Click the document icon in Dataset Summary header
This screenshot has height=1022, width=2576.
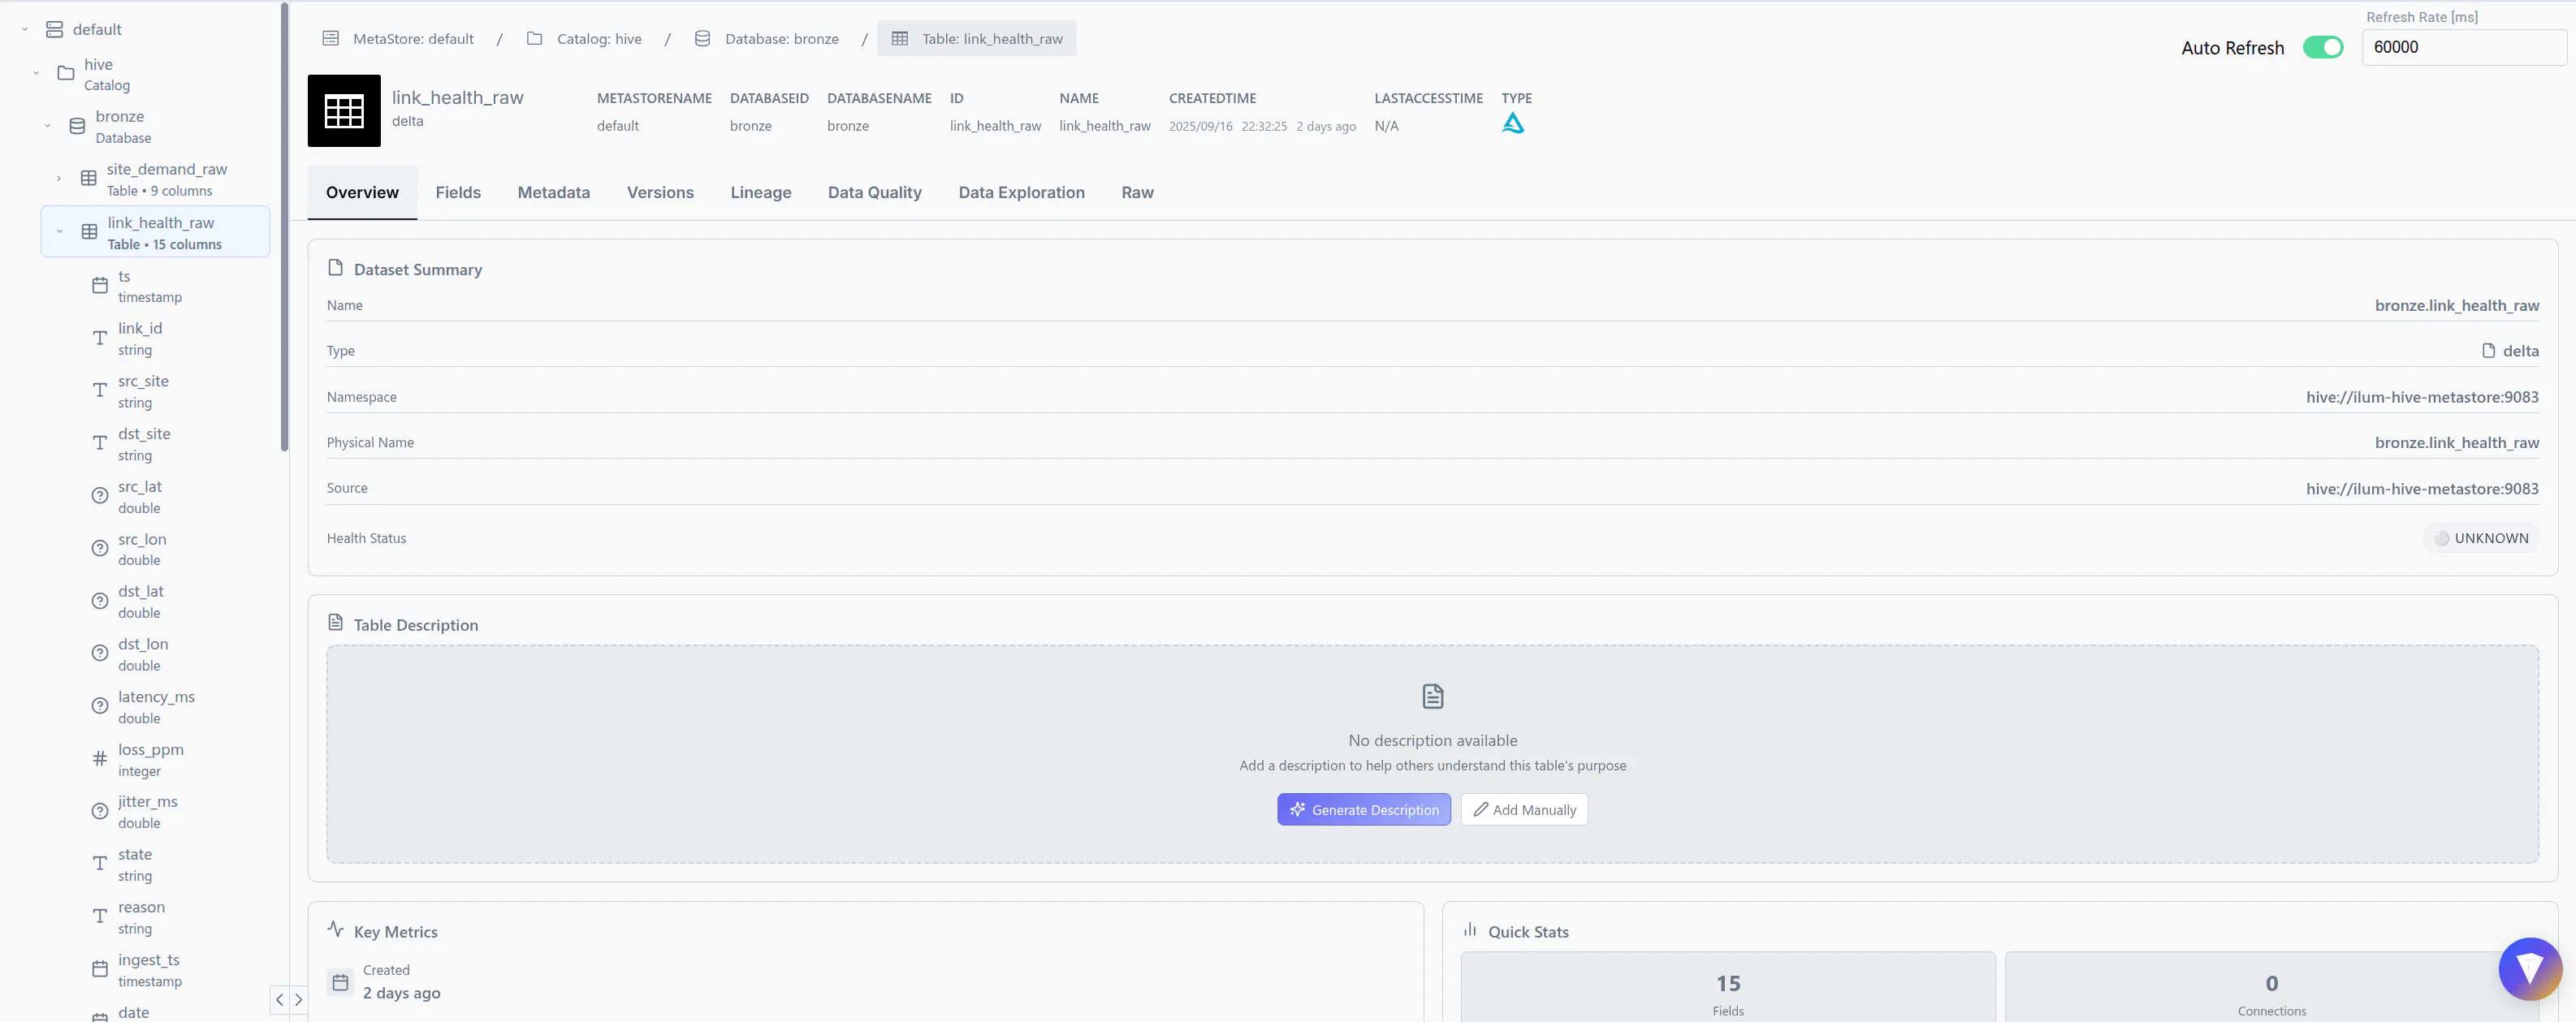pyautogui.click(x=336, y=267)
